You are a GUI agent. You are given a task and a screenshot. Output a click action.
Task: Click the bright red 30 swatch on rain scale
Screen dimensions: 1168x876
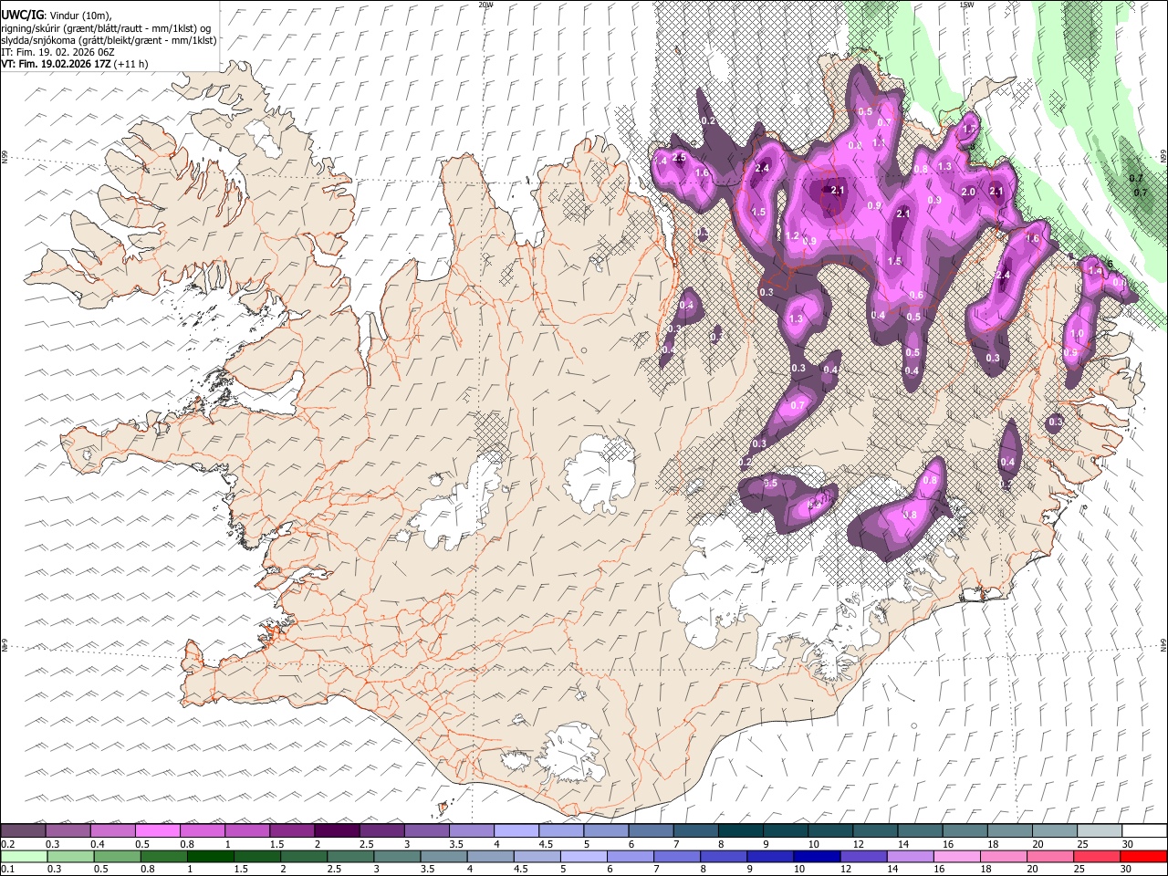point(1143,856)
